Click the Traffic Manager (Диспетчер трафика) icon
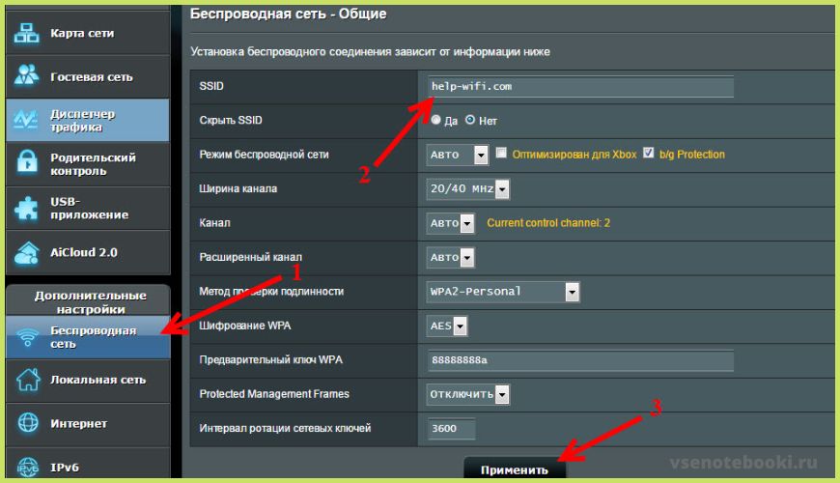The height and width of the screenshot is (483, 840). [27, 120]
